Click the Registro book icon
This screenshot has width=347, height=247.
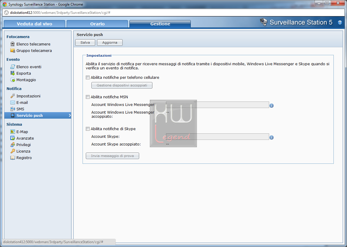13,158
